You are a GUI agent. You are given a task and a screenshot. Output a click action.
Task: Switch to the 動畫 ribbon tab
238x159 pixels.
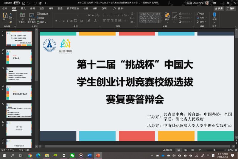point(60,9)
